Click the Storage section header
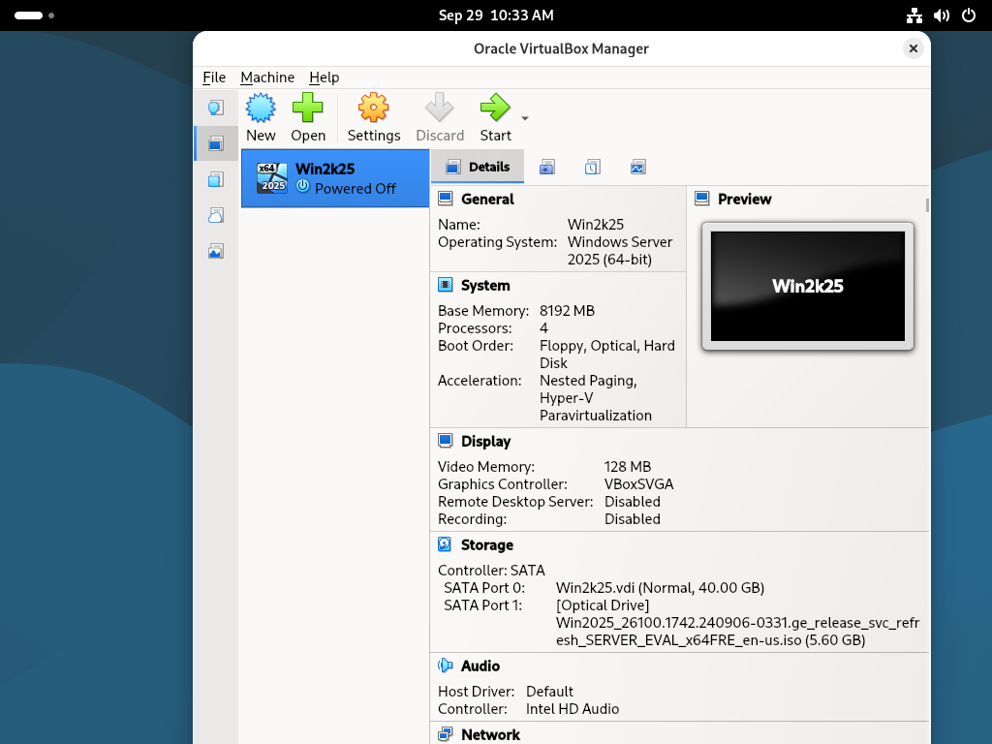Screen dimensions: 992x744 [486, 545]
